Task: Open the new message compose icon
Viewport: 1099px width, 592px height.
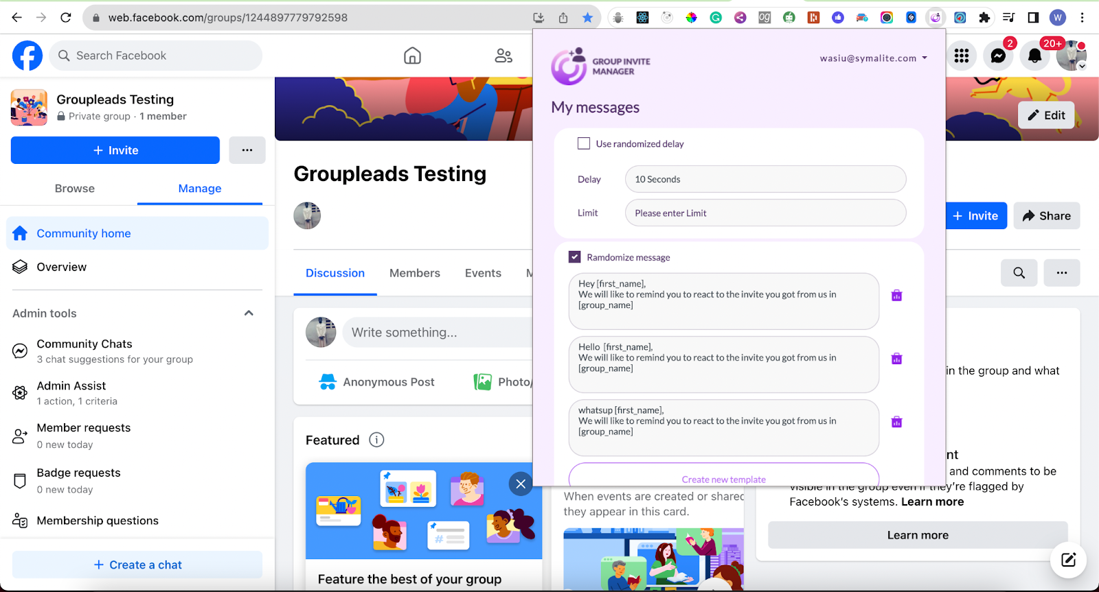Action: pos(1068,560)
